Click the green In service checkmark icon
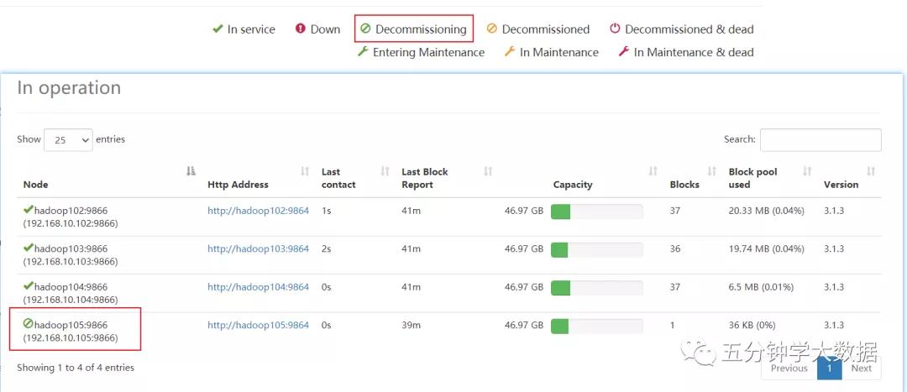The image size is (907, 392). click(218, 29)
